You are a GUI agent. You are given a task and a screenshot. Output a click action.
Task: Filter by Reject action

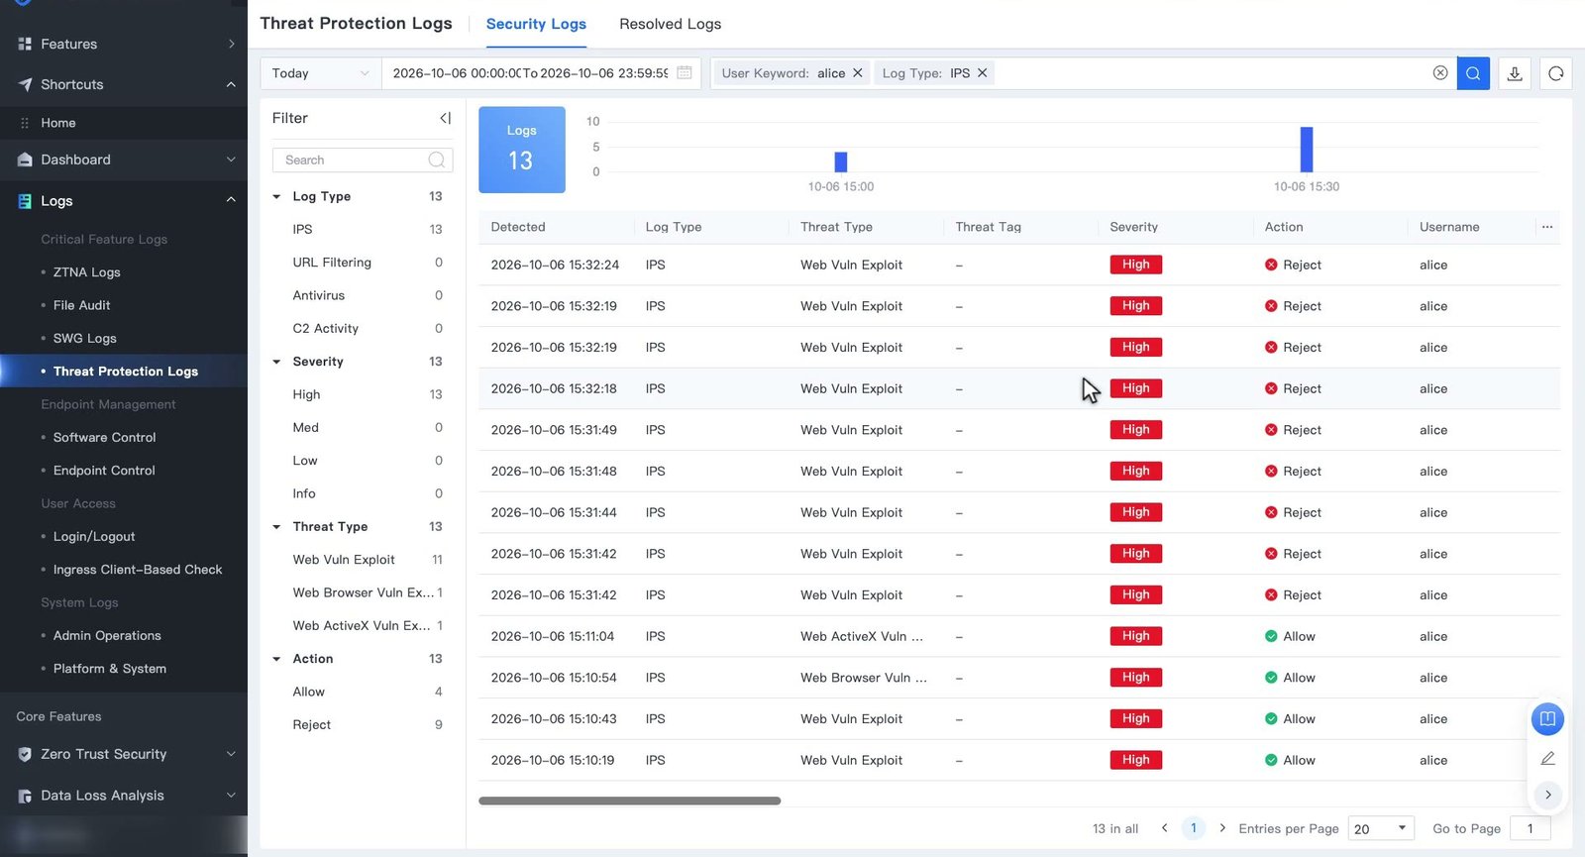[x=311, y=725]
